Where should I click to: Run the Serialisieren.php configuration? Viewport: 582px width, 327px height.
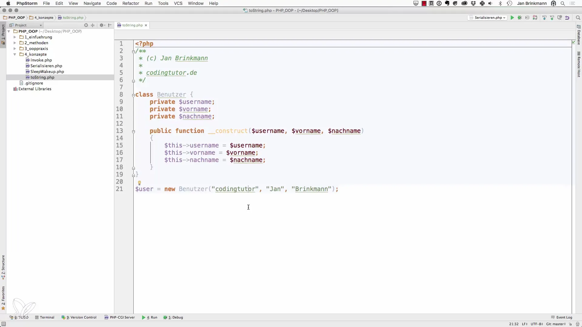[x=512, y=18]
